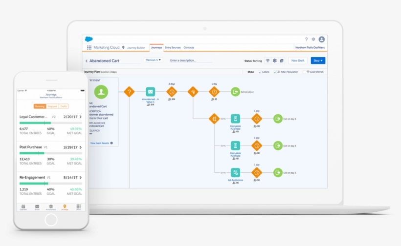Image resolution: width=401 pixels, height=246 pixels.
Task: Click the goal trophy icon beside Status
Action: 268,61
